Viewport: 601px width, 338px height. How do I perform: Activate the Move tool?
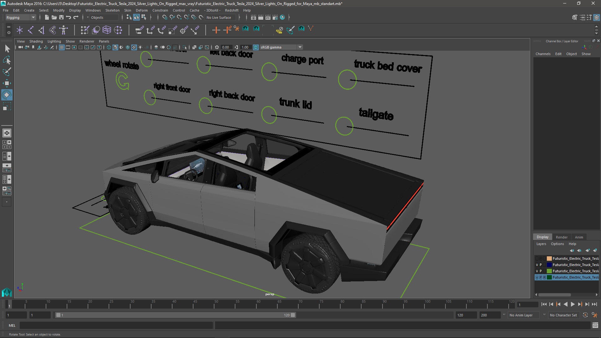[x=7, y=83]
